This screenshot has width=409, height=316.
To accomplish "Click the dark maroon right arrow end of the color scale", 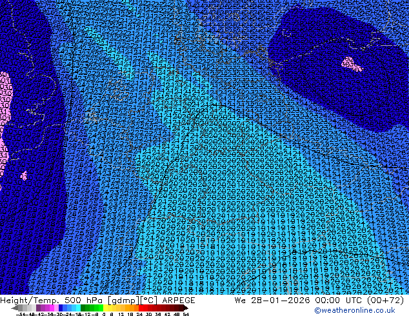I will pyautogui.click(x=185, y=308).
